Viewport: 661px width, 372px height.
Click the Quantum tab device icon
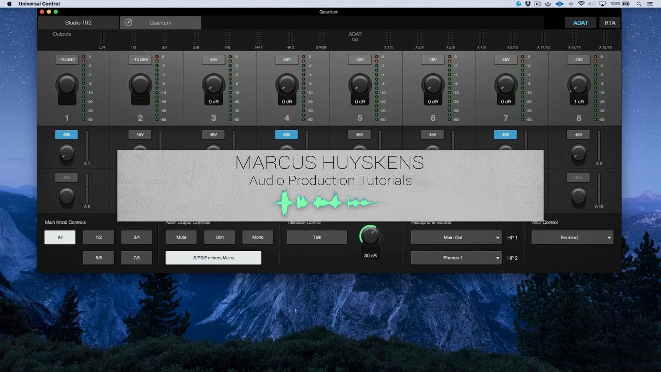(128, 22)
